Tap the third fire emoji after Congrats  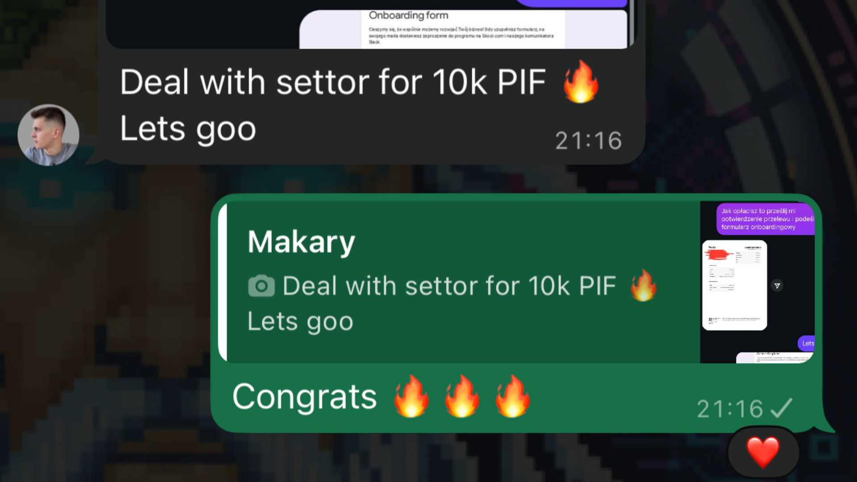(512, 396)
